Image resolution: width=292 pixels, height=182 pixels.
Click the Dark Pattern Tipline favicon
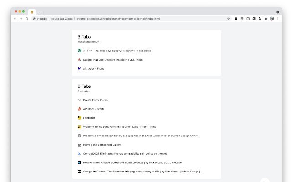click(79, 127)
